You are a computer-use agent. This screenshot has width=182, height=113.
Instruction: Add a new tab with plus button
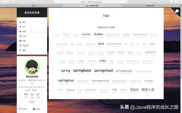point(181,6)
